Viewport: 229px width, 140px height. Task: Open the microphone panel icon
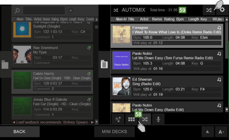pyautogui.click(x=158, y=119)
